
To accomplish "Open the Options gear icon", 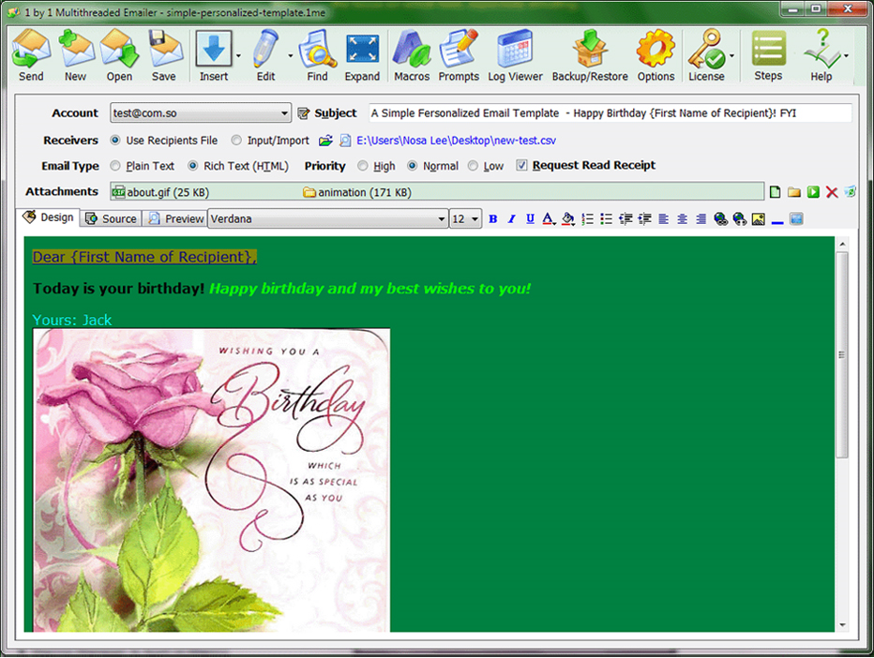I will coord(655,55).
